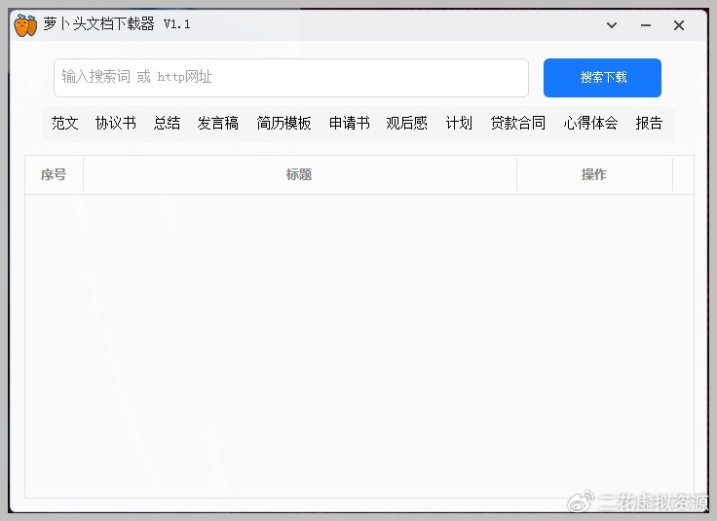The width and height of the screenshot is (717, 521).
Task: Close the 萝卜头文档下载器 window
Action: pyautogui.click(x=679, y=25)
